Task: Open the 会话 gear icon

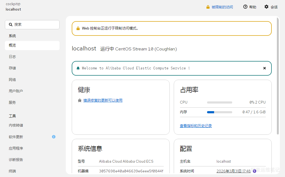Action: 266,7
